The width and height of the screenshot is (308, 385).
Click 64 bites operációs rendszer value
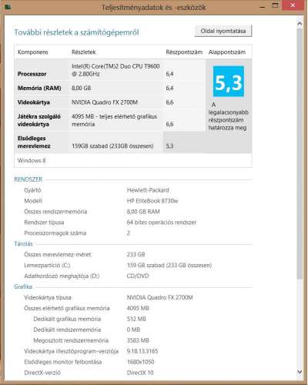tap(162, 223)
